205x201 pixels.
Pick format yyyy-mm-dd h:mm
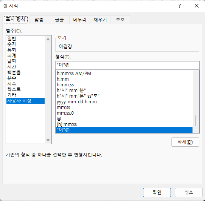pos(124,102)
